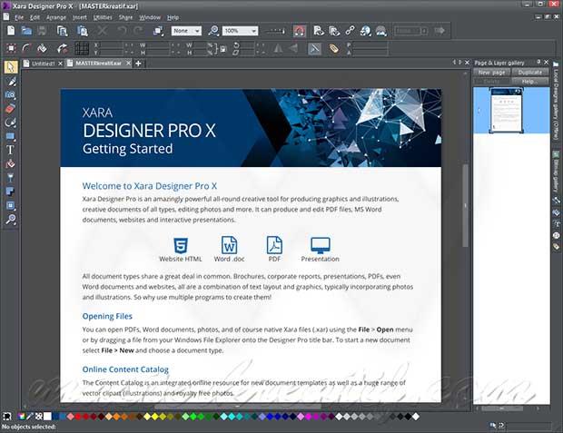Open the Help menu
563x433 pixels.
point(173,17)
